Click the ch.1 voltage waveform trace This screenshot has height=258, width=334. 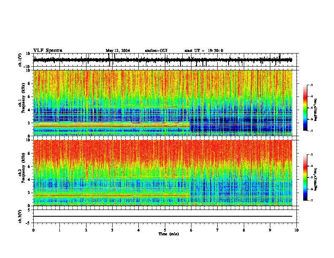click(x=162, y=60)
